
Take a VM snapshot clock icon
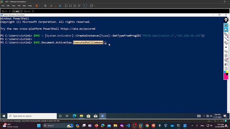tap(51, 6)
